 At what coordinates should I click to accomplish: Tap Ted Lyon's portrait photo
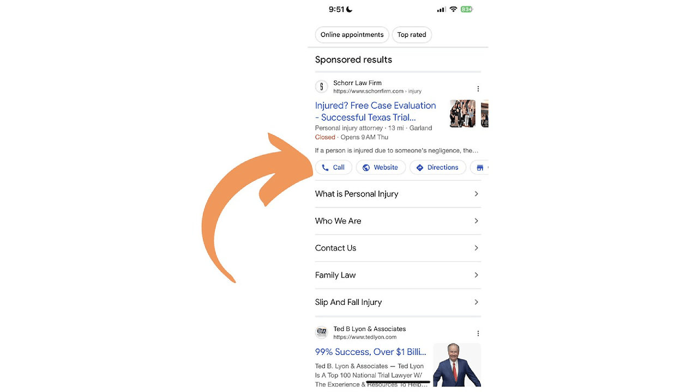[x=456, y=365]
